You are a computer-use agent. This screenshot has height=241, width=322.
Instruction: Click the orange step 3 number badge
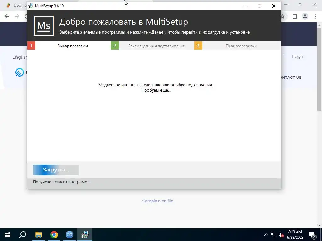(x=198, y=46)
